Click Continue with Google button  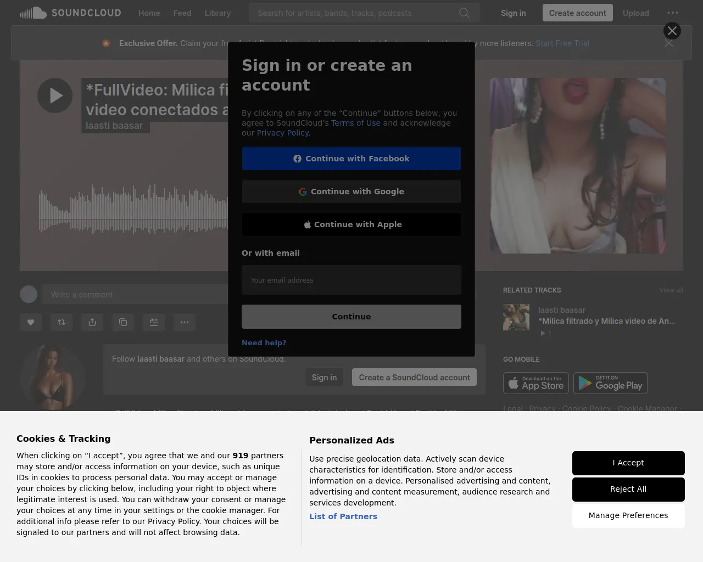coord(351,192)
